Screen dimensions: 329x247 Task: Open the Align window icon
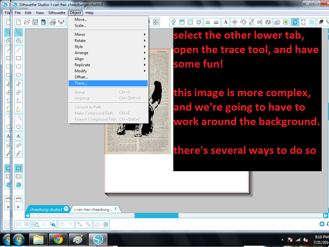(260, 22)
